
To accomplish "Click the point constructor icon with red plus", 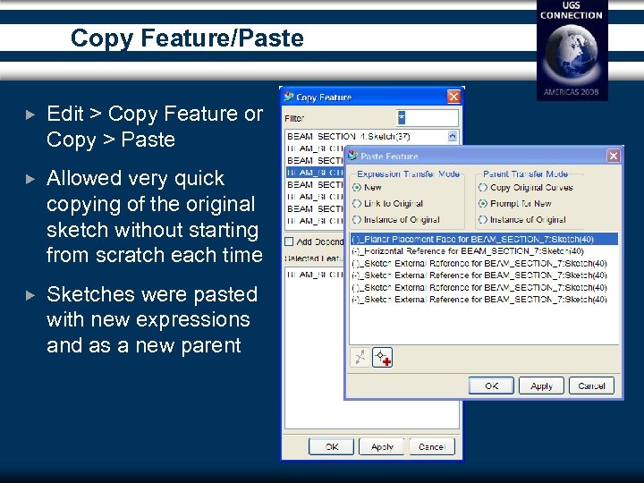I will click(383, 357).
